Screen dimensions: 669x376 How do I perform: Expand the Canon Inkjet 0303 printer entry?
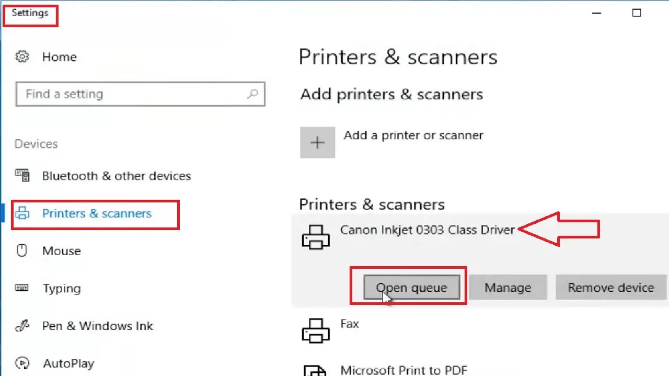click(x=428, y=230)
